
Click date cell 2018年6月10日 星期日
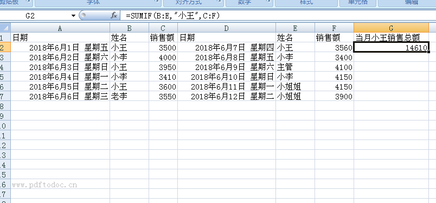227,77
